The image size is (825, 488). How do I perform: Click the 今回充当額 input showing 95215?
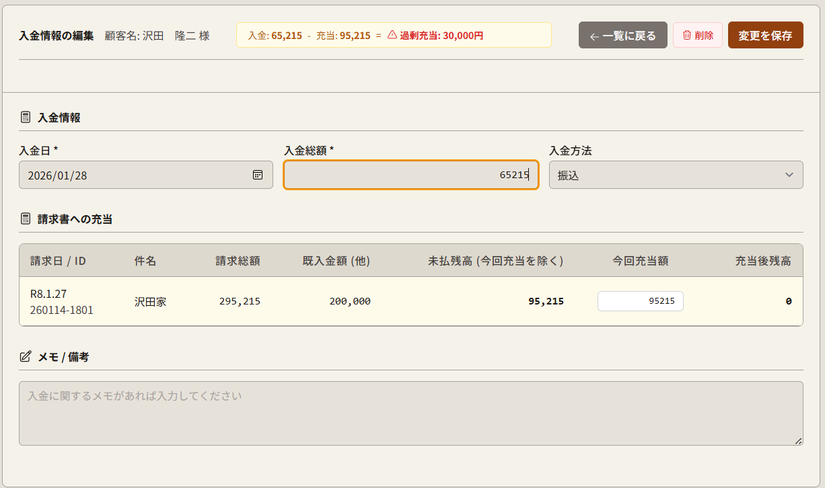pos(640,301)
